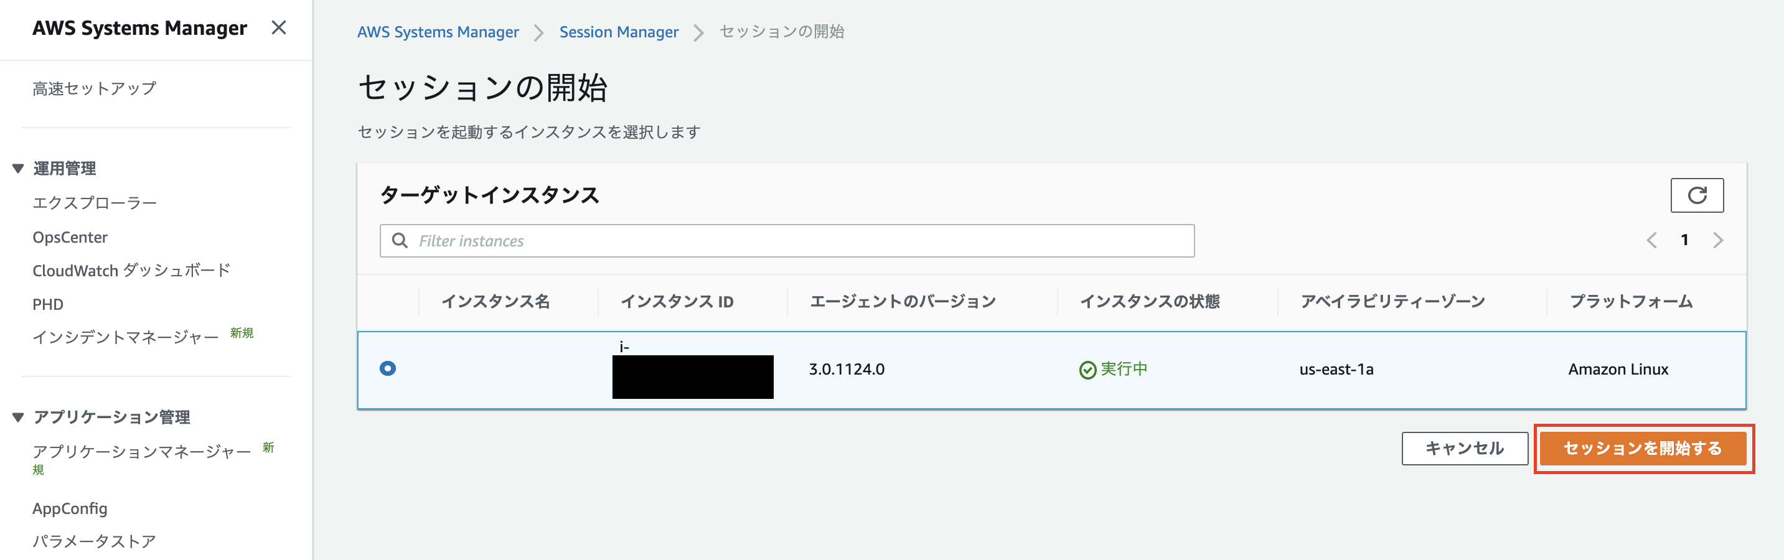Click AWS Systems Manager breadcrumb link
The image size is (1784, 560).
click(438, 32)
